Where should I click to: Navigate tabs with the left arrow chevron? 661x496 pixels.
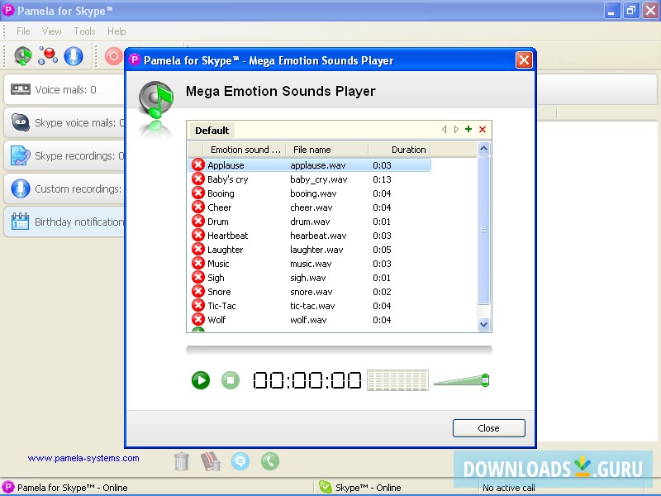[x=445, y=130]
